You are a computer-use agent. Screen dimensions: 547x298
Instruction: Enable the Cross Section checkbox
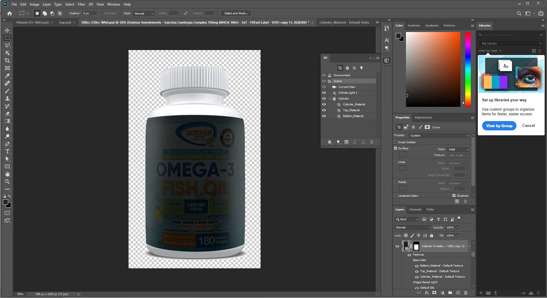coord(395,142)
